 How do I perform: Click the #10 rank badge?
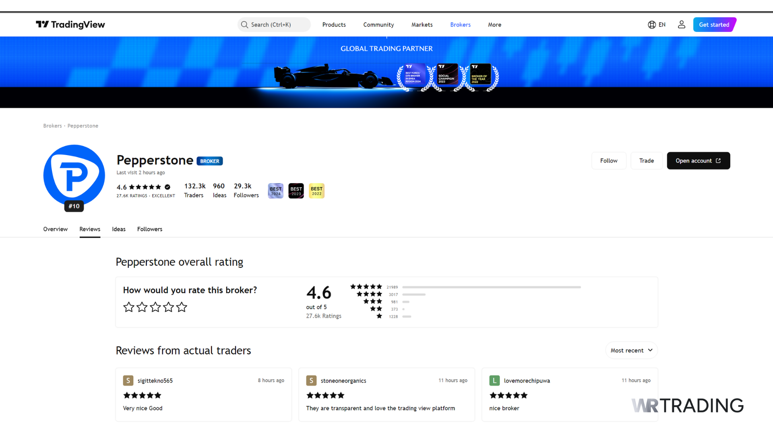(74, 206)
